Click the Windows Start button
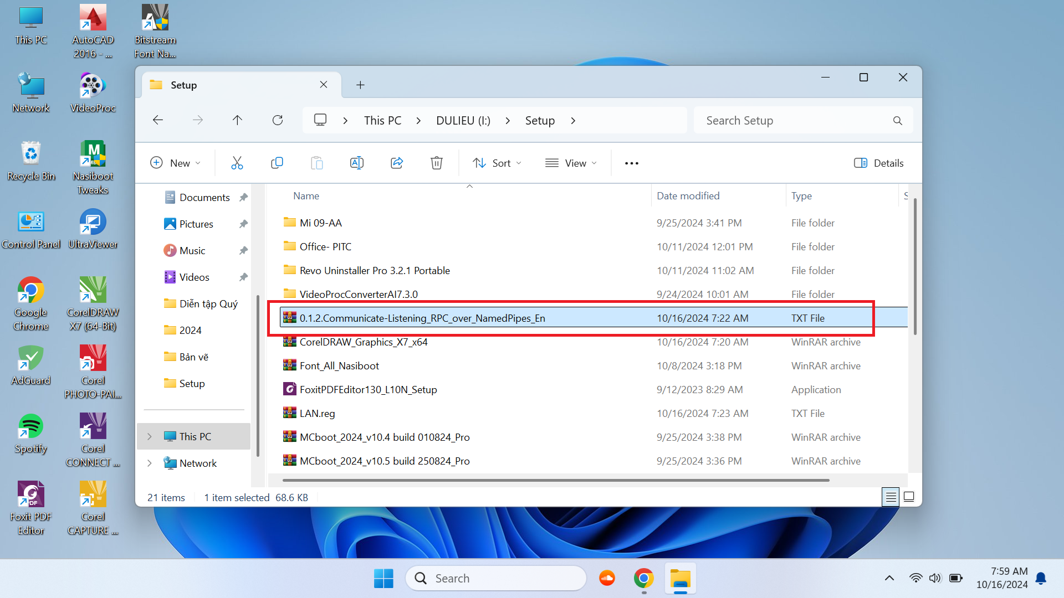 click(383, 579)
